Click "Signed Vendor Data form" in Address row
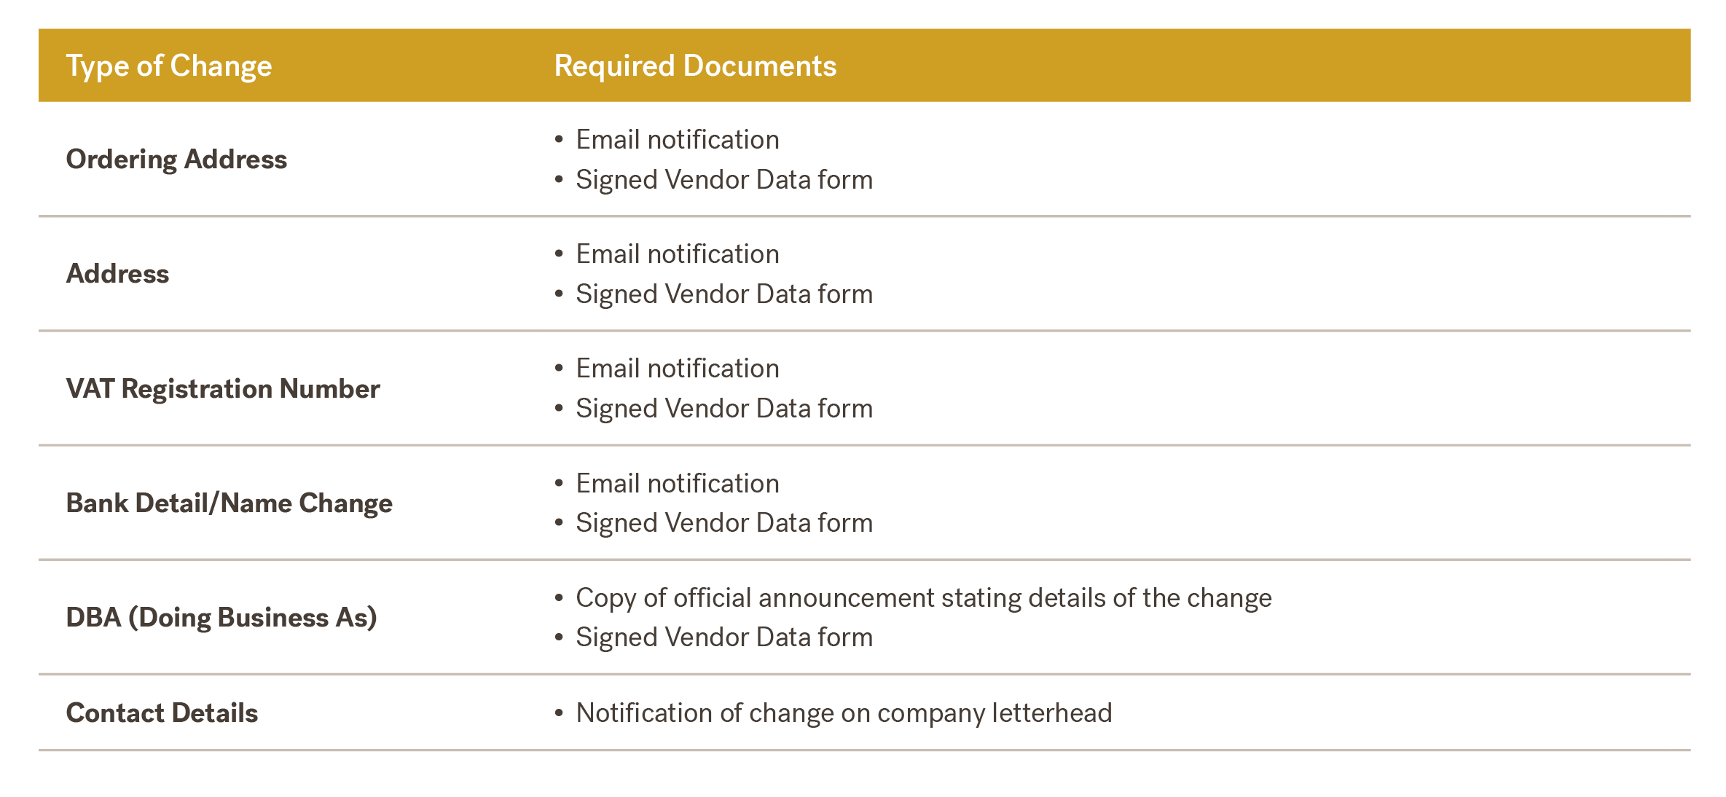 [723, 294]
